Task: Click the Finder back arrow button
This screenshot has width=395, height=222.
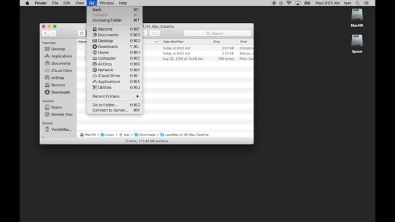Action: (x=45, y=33)
